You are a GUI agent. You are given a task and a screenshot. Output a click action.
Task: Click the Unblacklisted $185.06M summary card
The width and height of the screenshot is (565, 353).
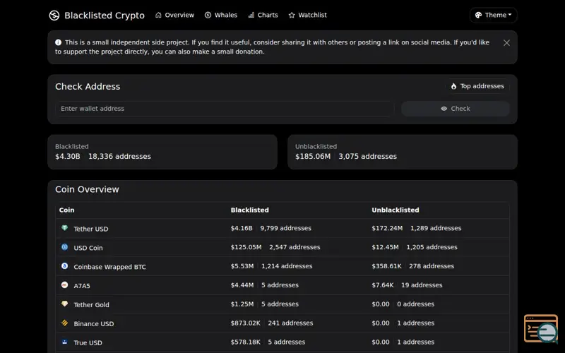click(403, 152)
